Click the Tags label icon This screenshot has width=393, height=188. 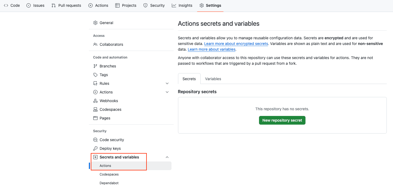(x=95, y=75)
